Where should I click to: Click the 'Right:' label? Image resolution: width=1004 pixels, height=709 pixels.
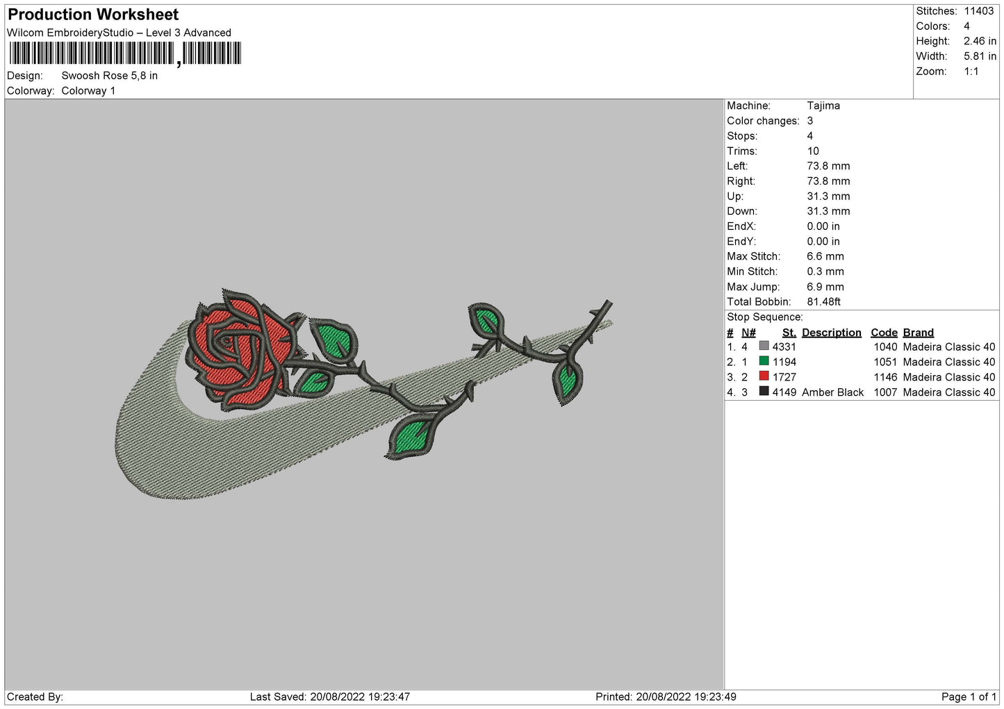tap(741, 181)
